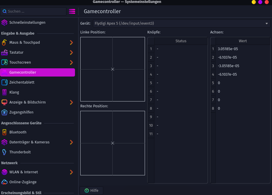This screenshot has height=195, width=272.
Task: Click the Schnelleinstellungen gear icon
Action: [4, 23]
